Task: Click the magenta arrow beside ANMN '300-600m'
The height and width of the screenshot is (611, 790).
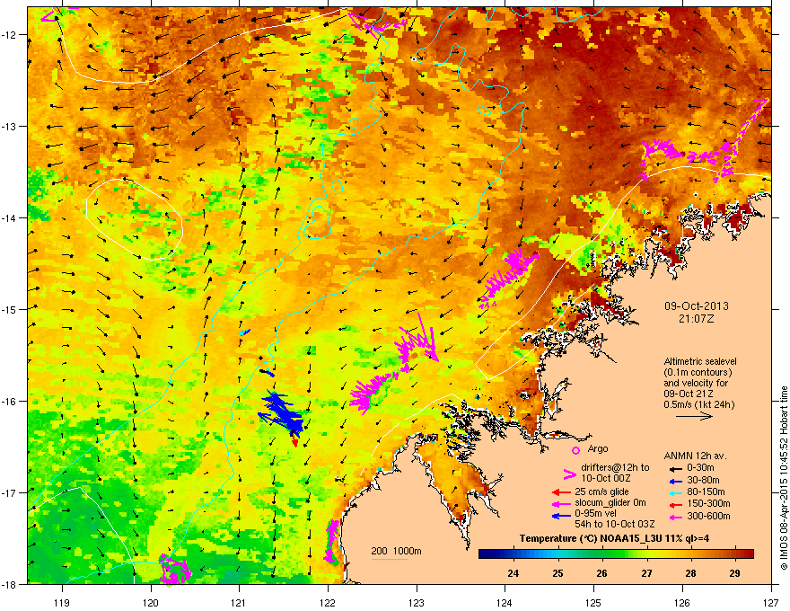Action: click(x=676, y=517)
